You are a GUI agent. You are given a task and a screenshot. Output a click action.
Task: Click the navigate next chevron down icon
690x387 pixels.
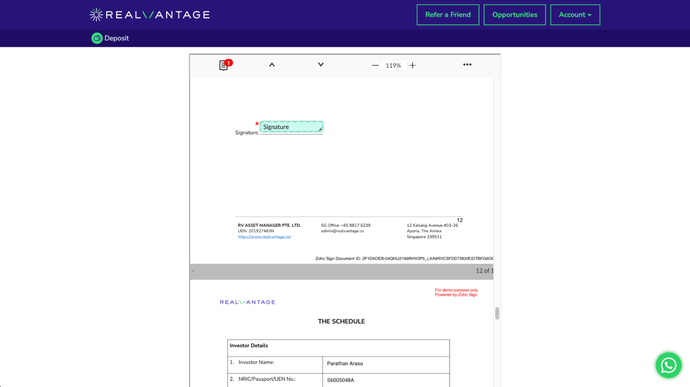coord(320,66)
